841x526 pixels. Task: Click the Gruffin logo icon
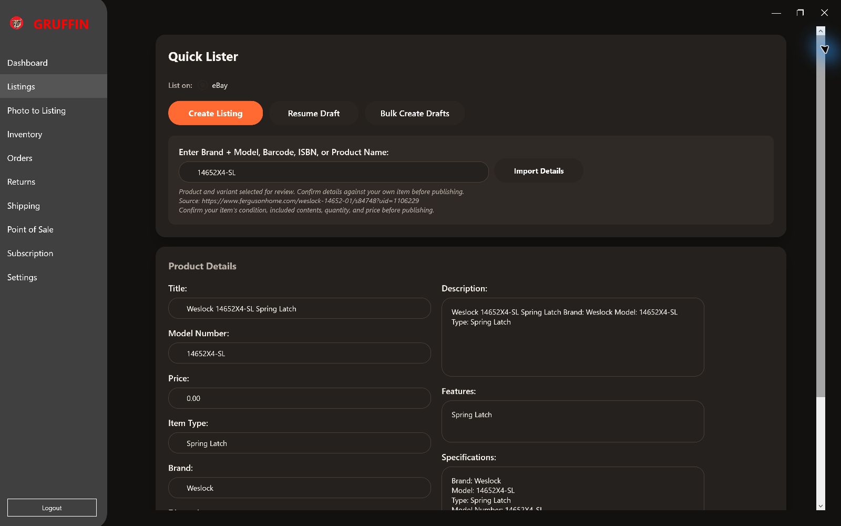coord(17,23)
